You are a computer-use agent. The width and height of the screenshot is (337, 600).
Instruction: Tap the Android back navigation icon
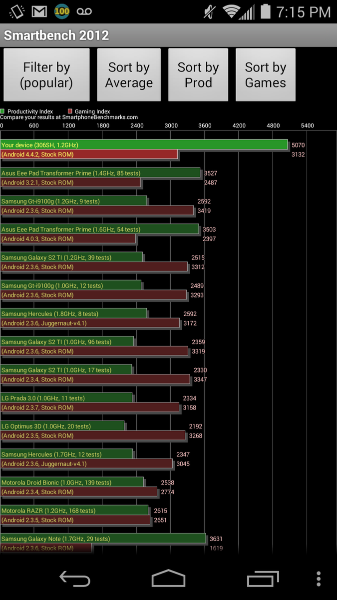(75, 579)
